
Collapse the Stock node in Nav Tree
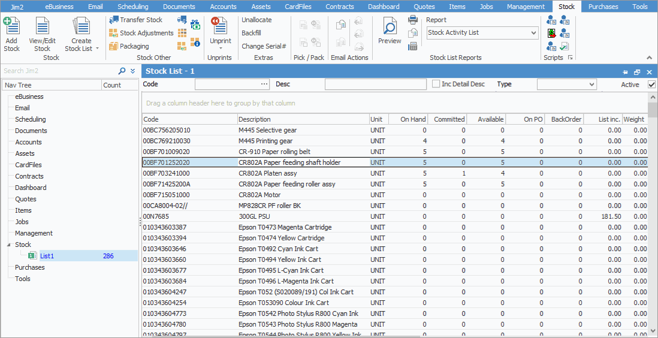pyautogui.click(x=8, y=245)
